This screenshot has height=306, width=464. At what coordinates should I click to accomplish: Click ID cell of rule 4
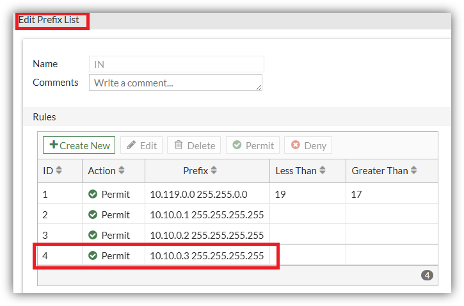[x=60, y=255]
